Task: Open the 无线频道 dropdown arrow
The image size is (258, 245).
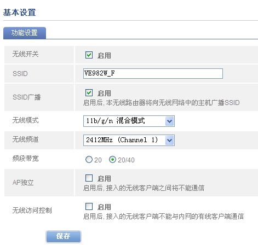Action: (x=170, y=140)
